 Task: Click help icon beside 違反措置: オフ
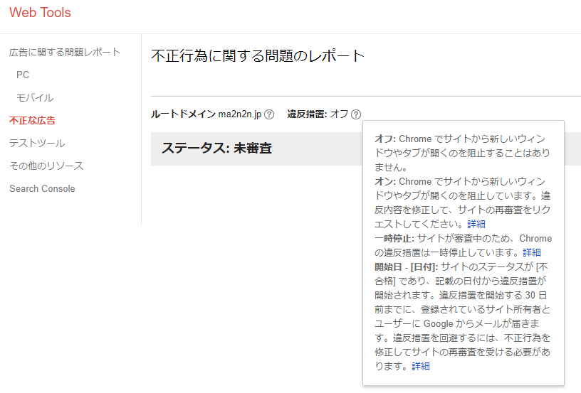pyautogui.click(x=356, y=114)
